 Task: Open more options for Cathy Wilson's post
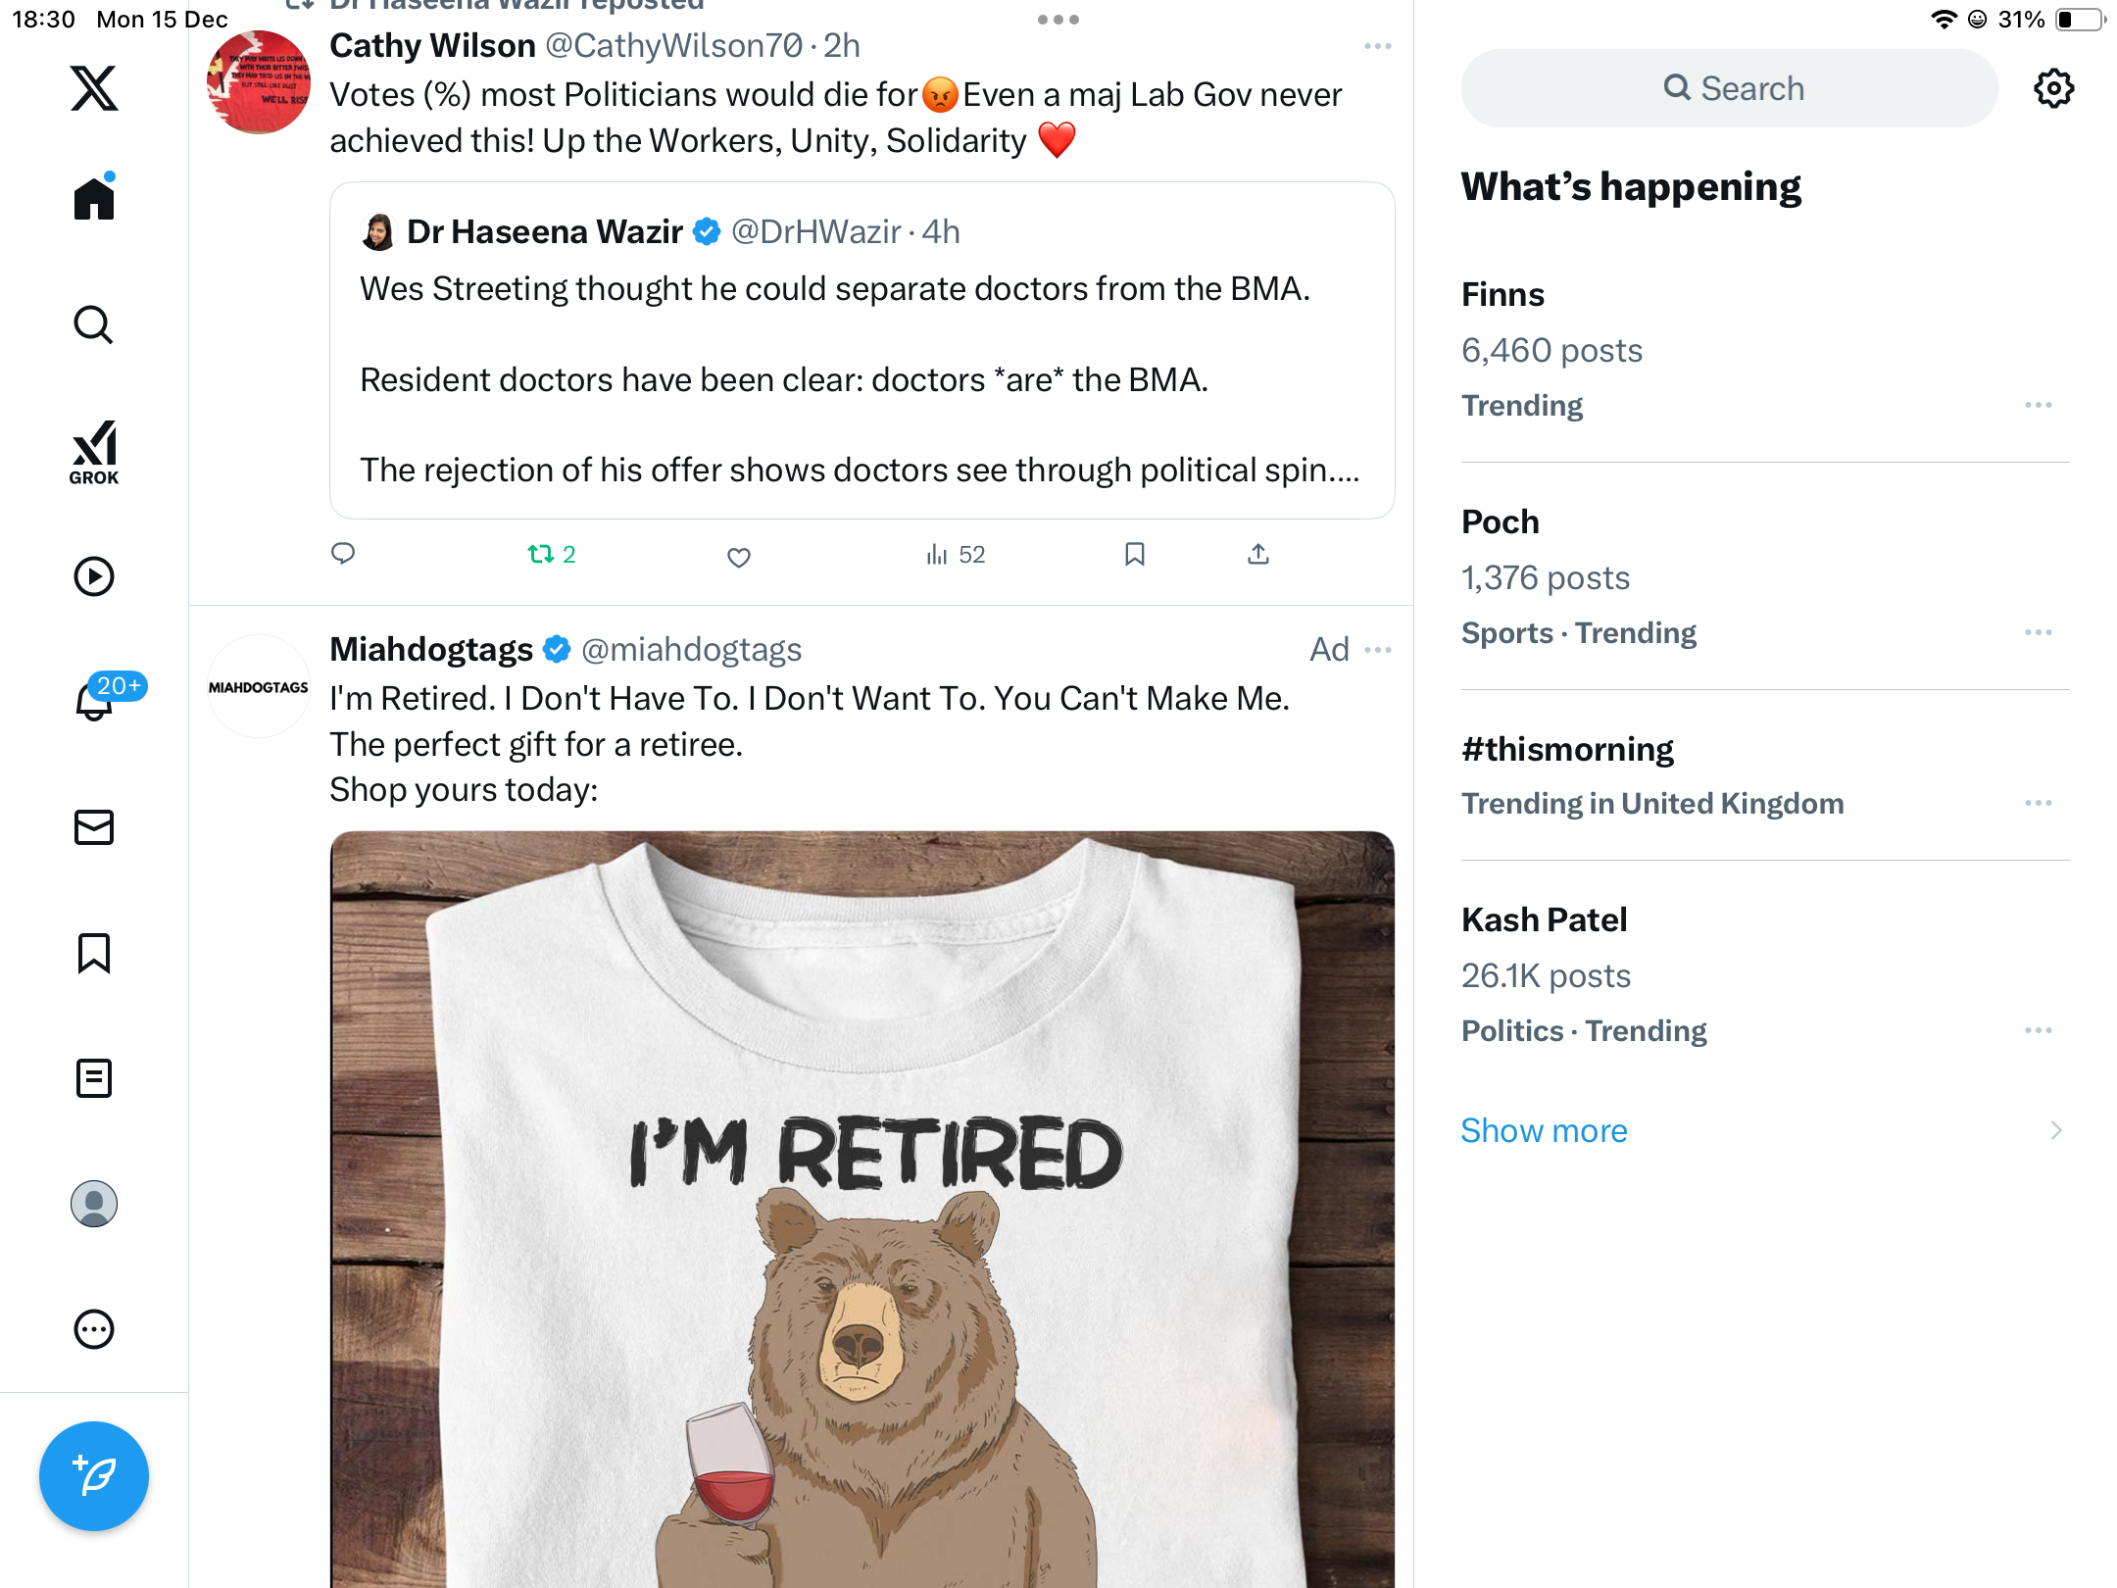tap(1377, 46)
